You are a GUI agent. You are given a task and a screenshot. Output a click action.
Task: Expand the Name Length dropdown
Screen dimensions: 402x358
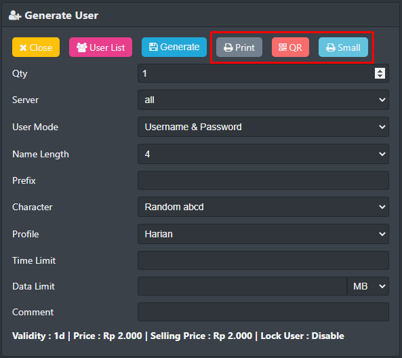click(x=263, y=154)
